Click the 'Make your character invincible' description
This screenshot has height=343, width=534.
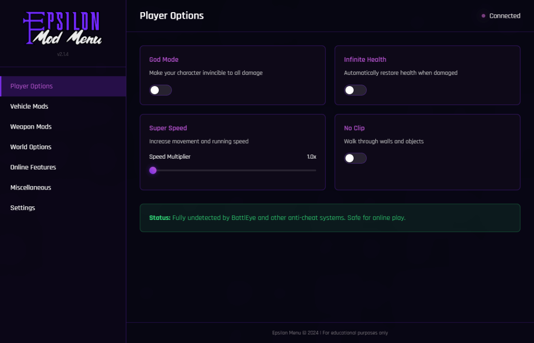206,73
